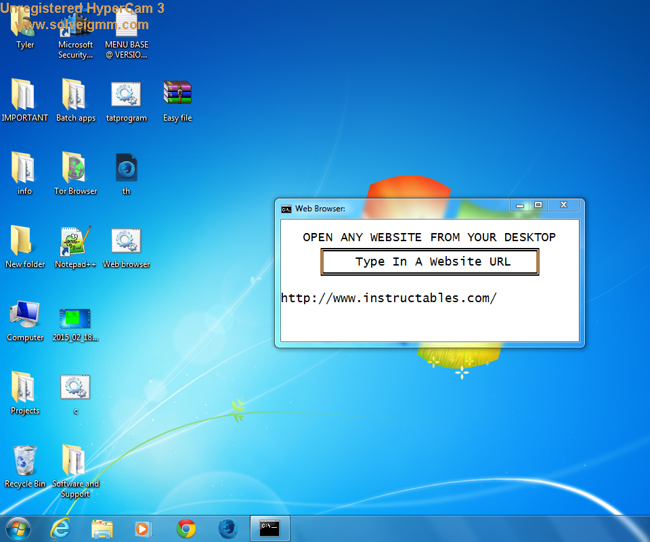
Task: Click the 'Type In A Website URL' box
Action: click(430, 262)
